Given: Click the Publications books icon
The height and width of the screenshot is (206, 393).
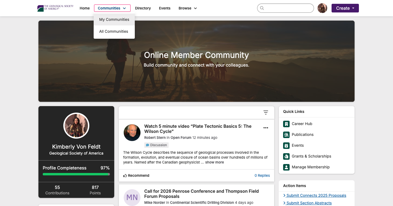Looking at the screenshot, I should [286, 135].
